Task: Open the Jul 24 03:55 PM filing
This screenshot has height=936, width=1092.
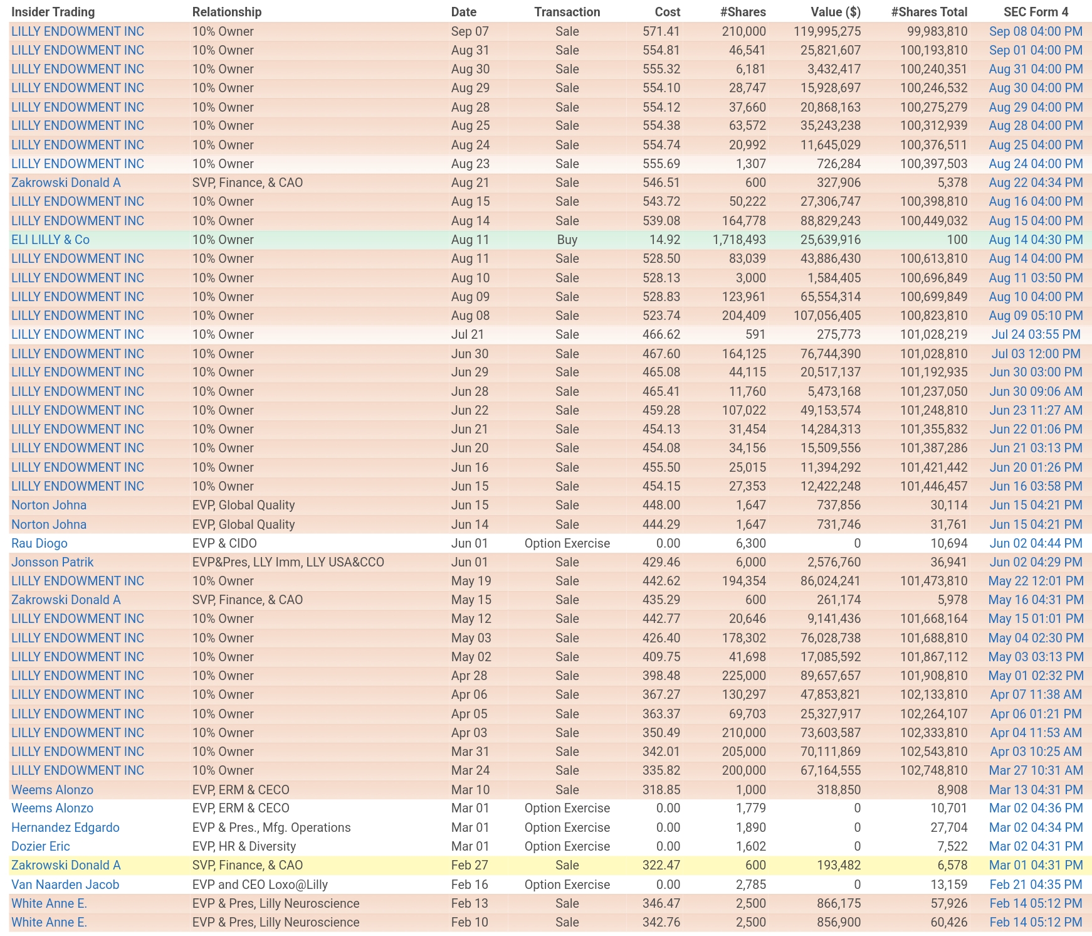Action: coord(1036,334)
